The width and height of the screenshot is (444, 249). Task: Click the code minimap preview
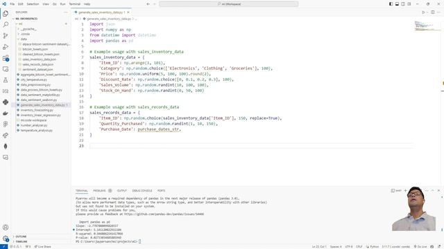pos(427,26)
